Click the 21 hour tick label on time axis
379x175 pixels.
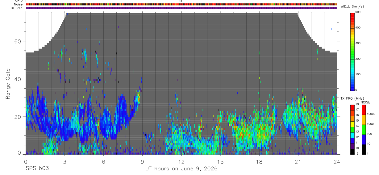[298, 162]
